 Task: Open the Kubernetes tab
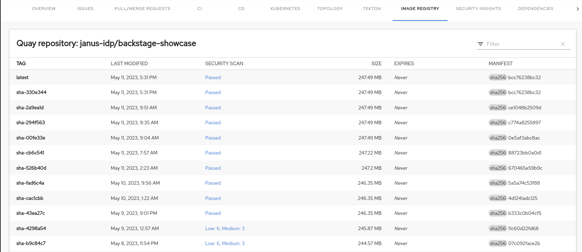click(x=285, y=9)
